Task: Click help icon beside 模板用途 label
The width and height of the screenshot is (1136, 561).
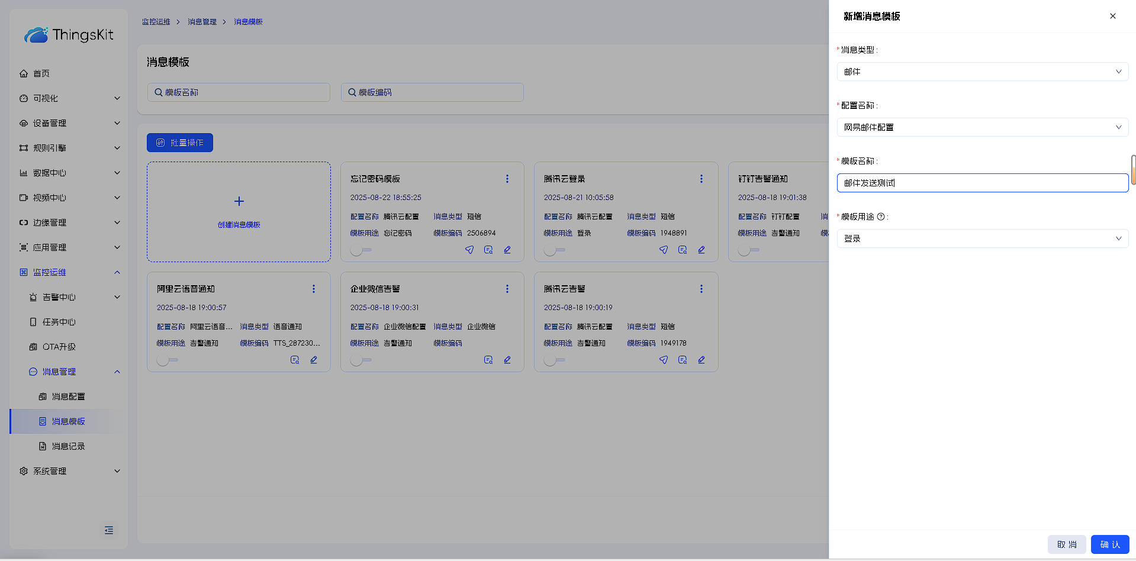Action: tap(881, 217)
